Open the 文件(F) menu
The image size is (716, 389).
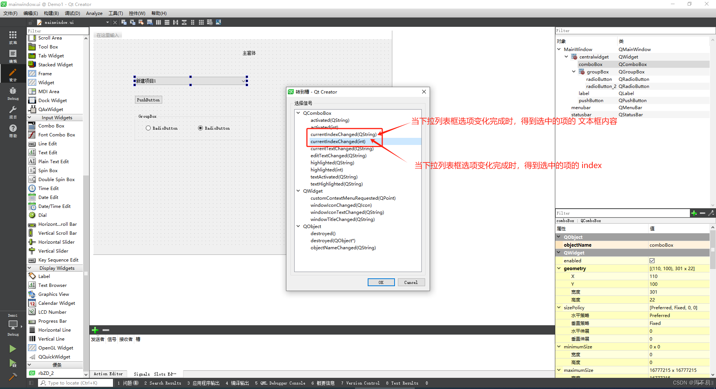(x=10, y=13)
